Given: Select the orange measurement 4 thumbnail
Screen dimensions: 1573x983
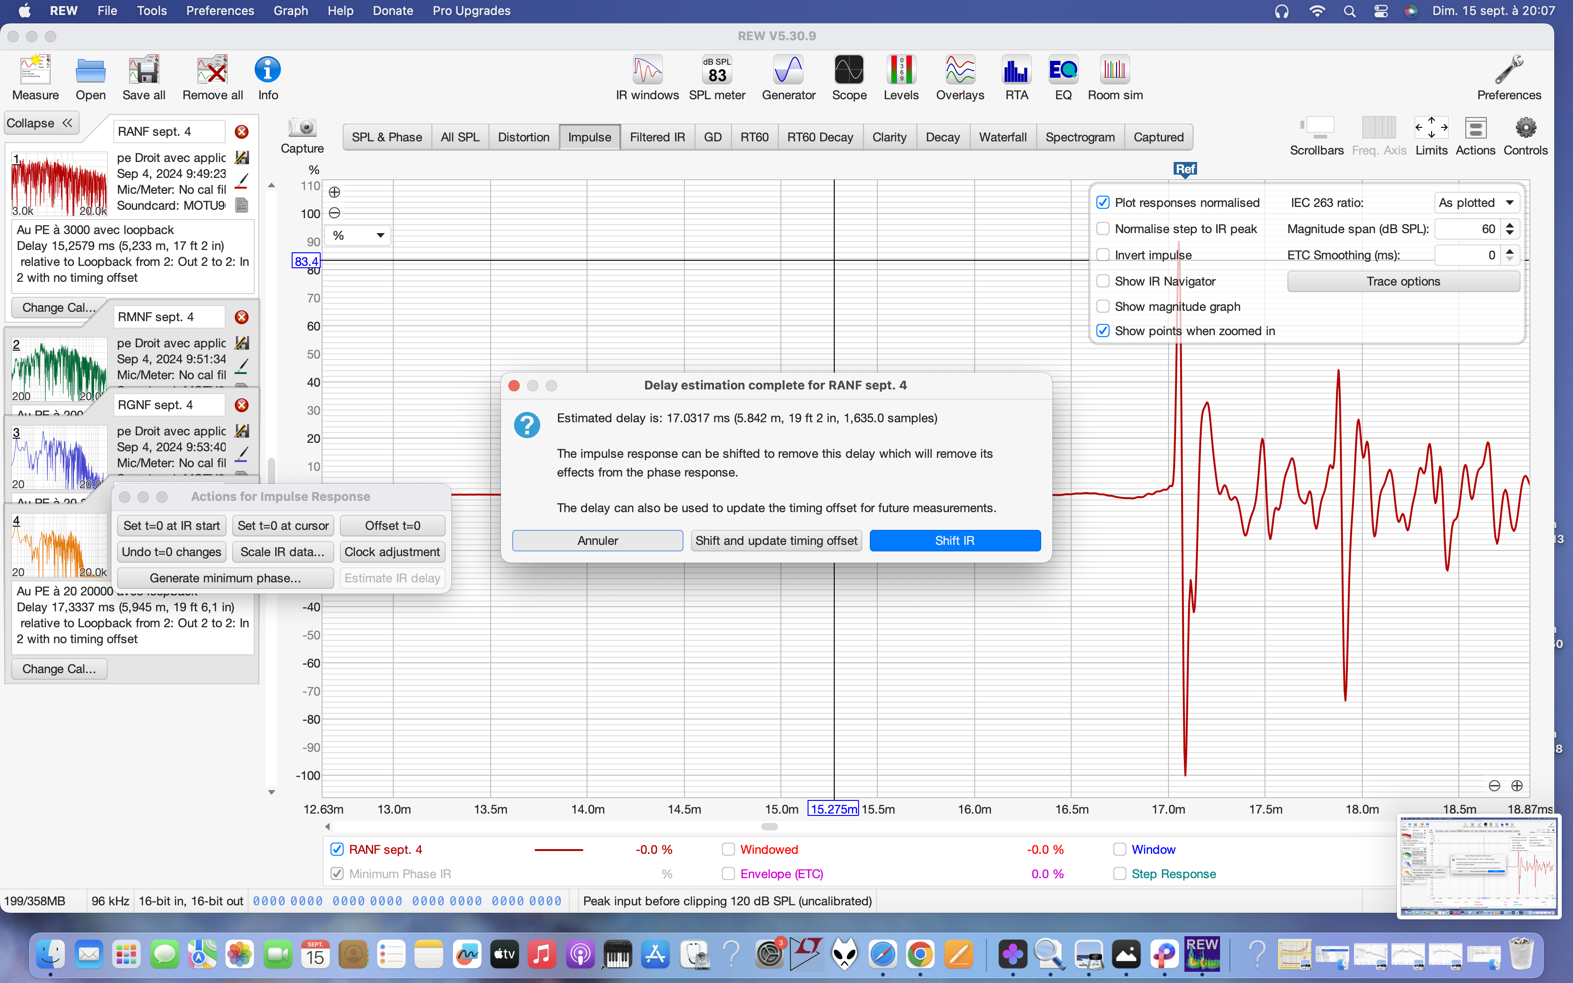Looking at the screenshot, I should [x=59, y=545].
